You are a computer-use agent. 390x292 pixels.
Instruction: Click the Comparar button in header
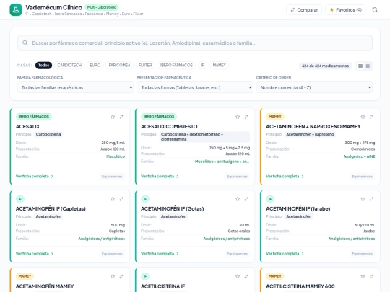(304, 10)
